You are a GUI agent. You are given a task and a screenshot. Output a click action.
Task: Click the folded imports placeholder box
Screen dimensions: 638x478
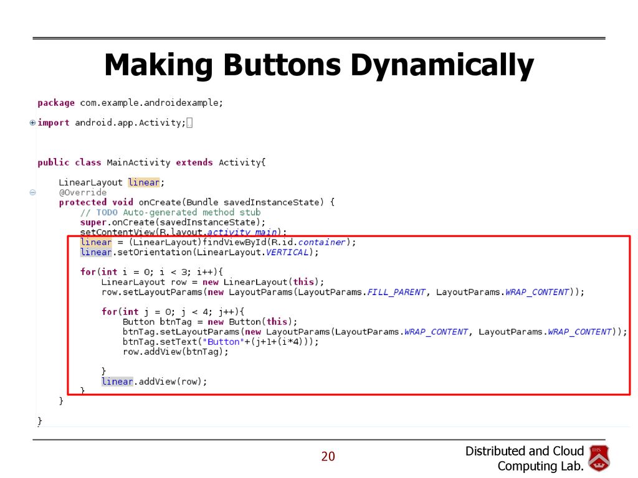(189, 123)
